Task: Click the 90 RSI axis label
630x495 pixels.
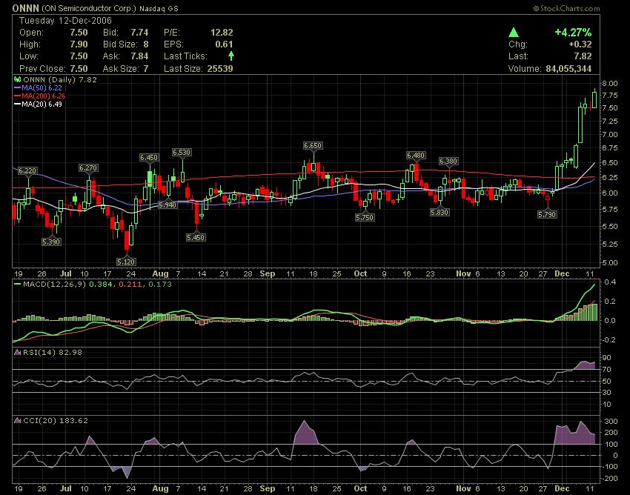Action: 606,358
